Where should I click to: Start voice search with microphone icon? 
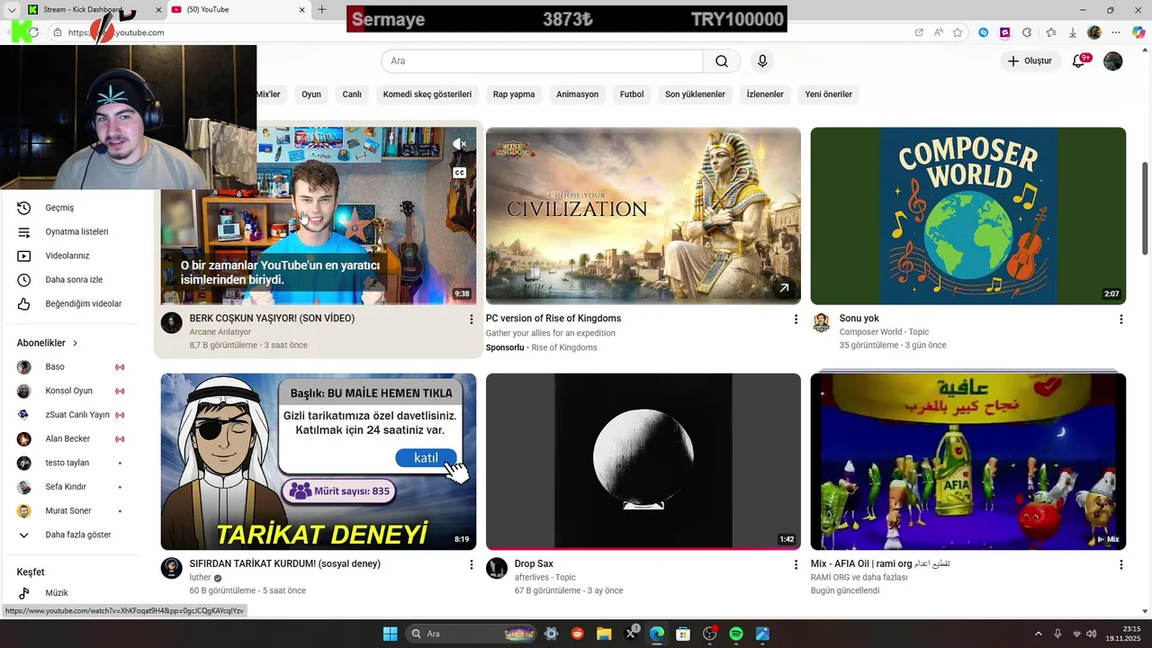[x=762, y=61]
